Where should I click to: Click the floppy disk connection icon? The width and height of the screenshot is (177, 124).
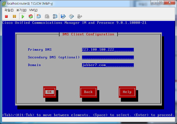[x=63, y=16]
